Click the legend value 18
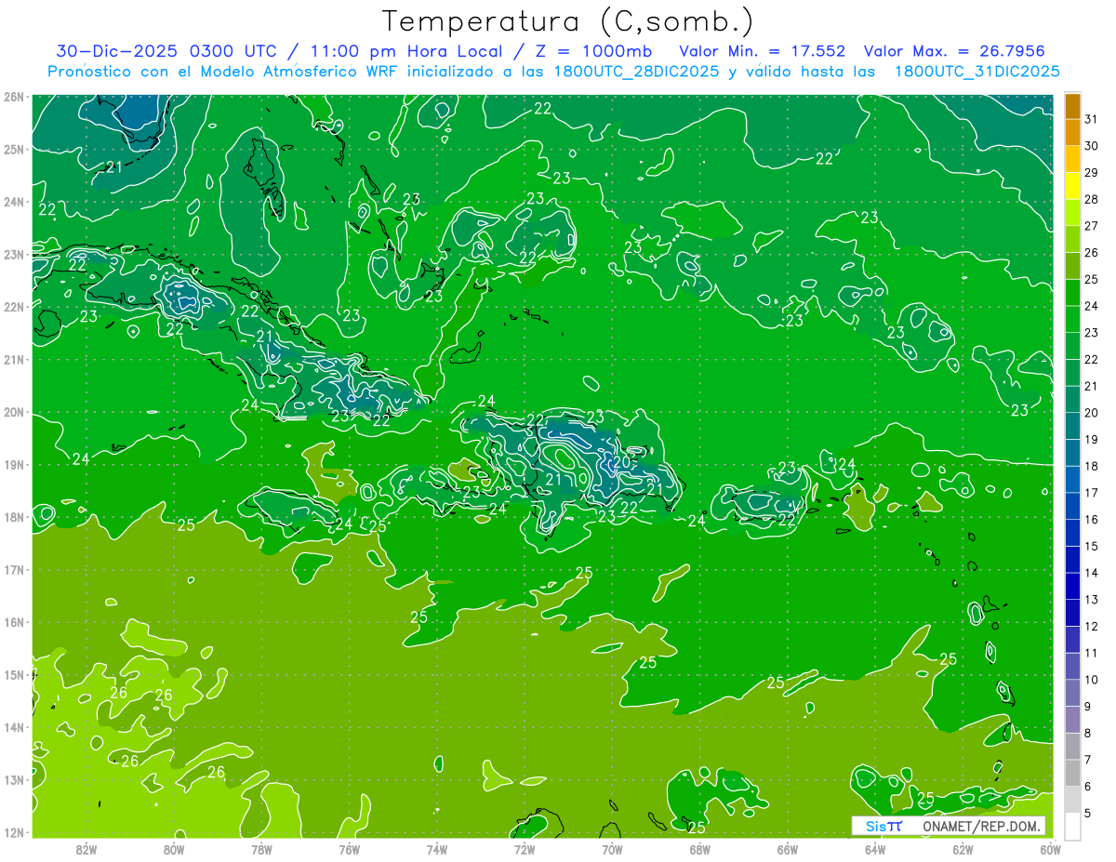 [1092, 467]
